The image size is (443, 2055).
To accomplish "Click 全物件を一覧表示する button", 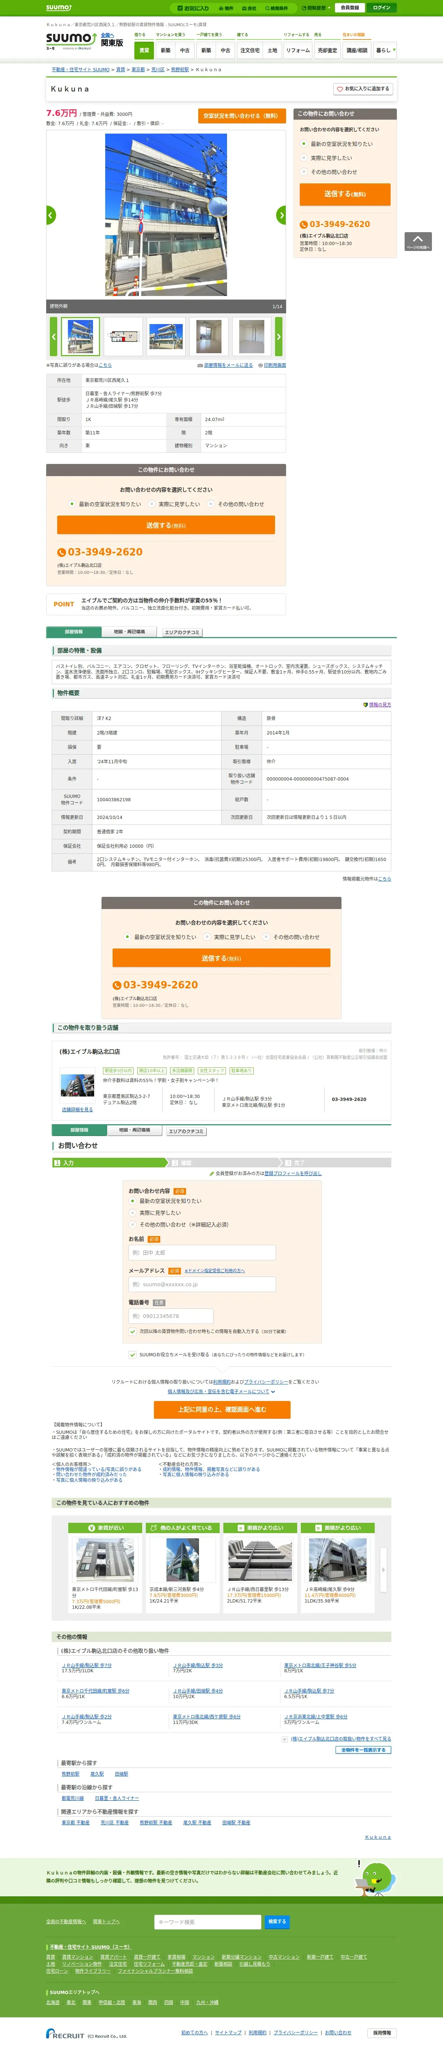I will pos(363,1750).
